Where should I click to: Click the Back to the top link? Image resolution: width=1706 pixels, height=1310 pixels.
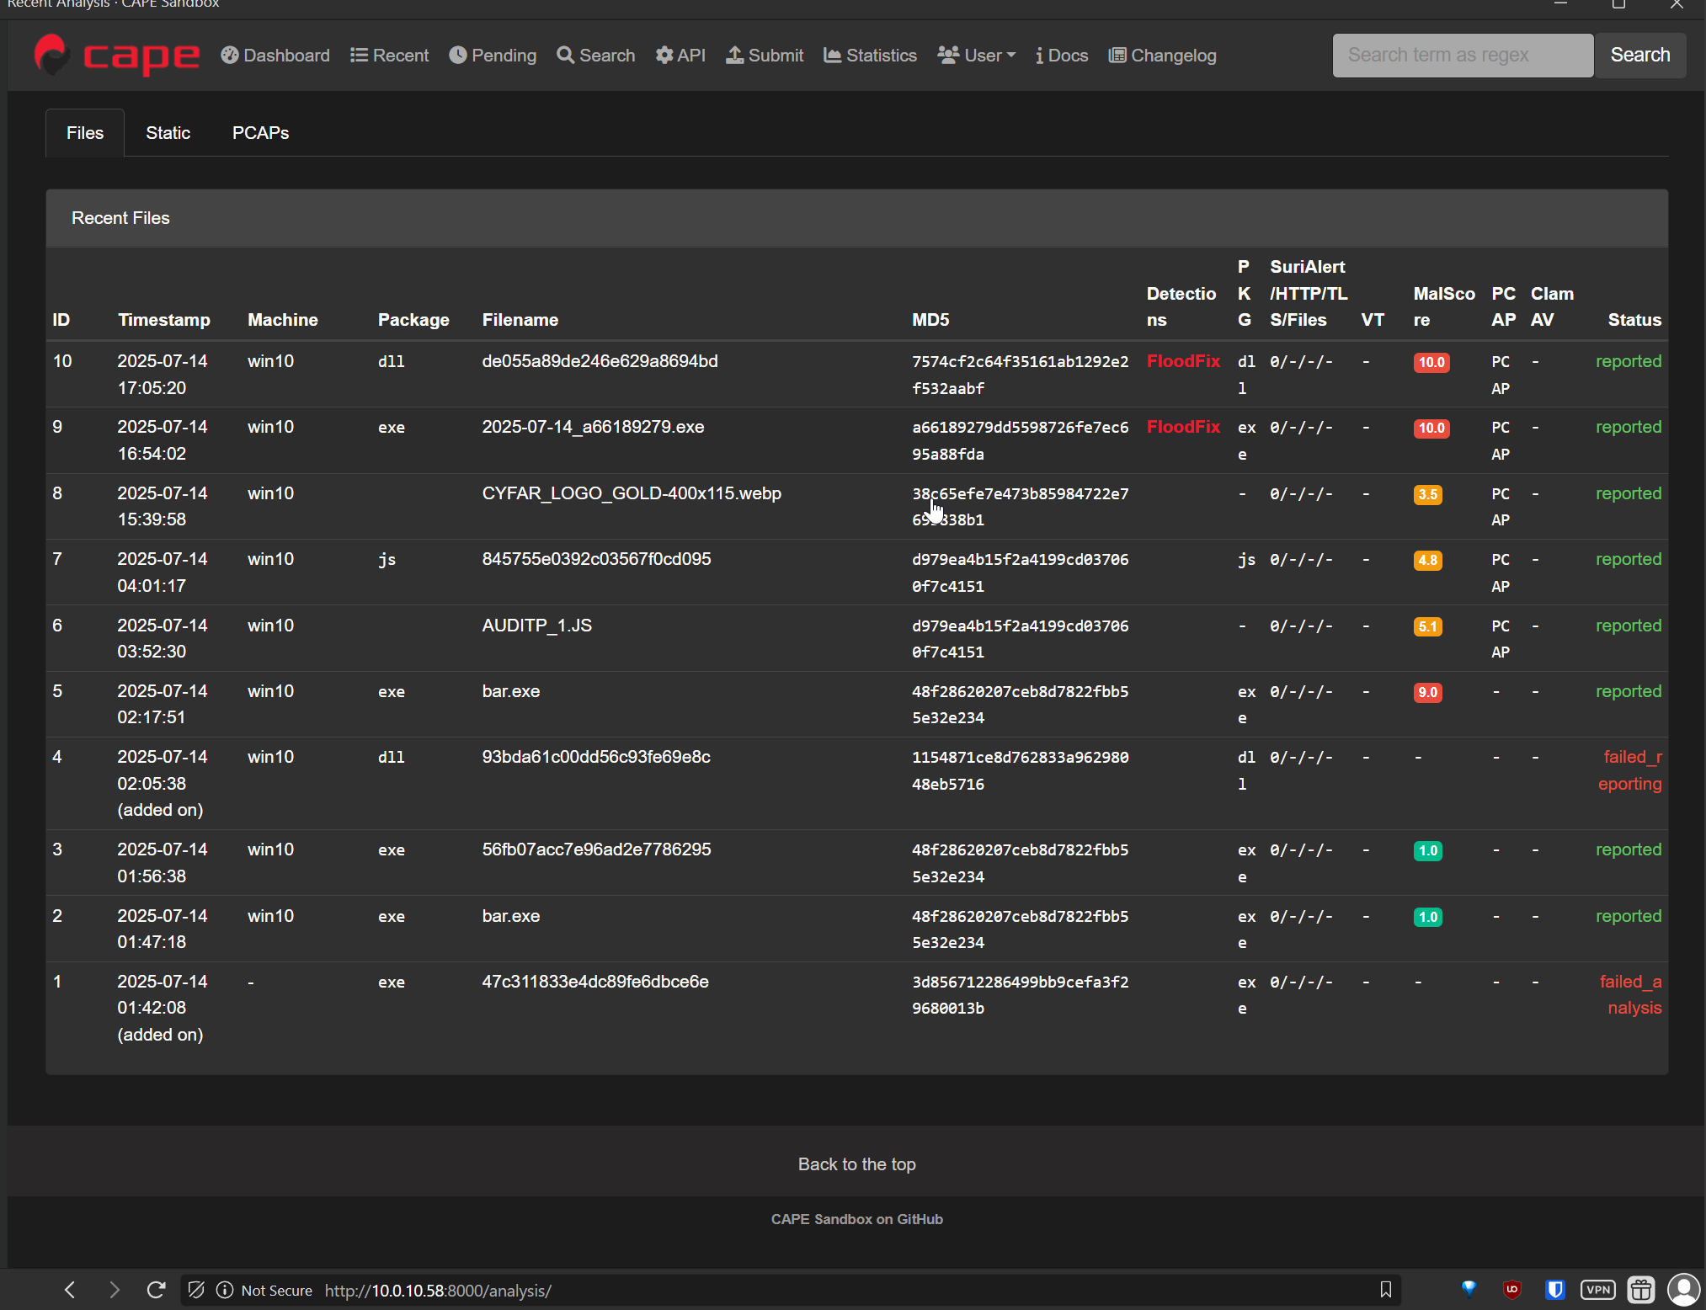(x=856, y=1164)
